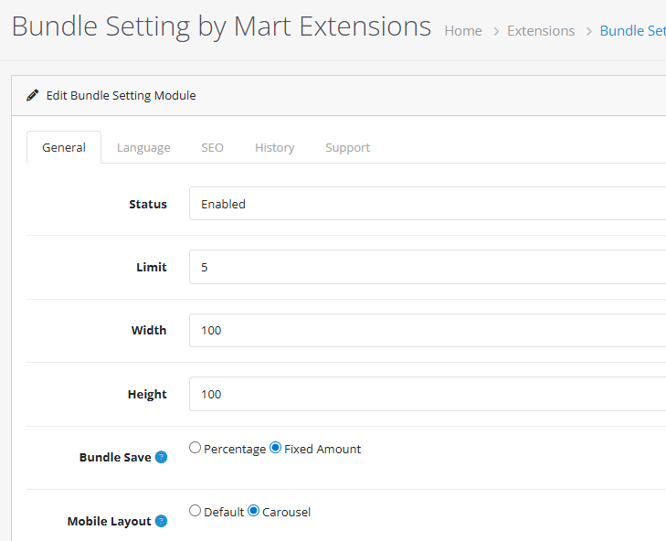Viewport: 666px width, 541px height.
Task: Open the SEO tab
Action: 212,147
